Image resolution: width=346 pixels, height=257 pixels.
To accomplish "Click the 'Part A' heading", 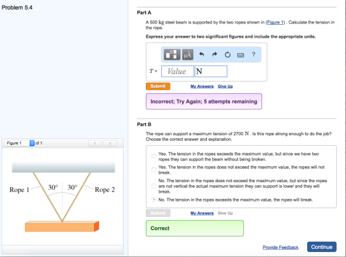I will pos(144,12).
